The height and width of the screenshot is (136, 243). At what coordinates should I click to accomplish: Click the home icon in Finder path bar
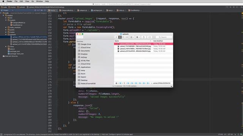click(124, 83)
